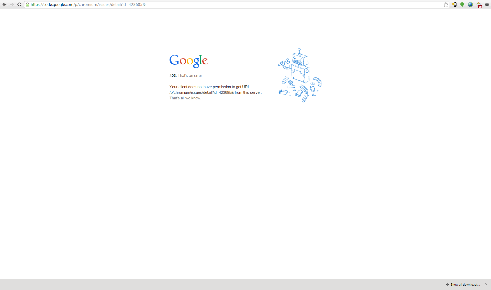Click the download arrow on the downloads bar
Screen dimensions: 491x290
coord(448,284)
